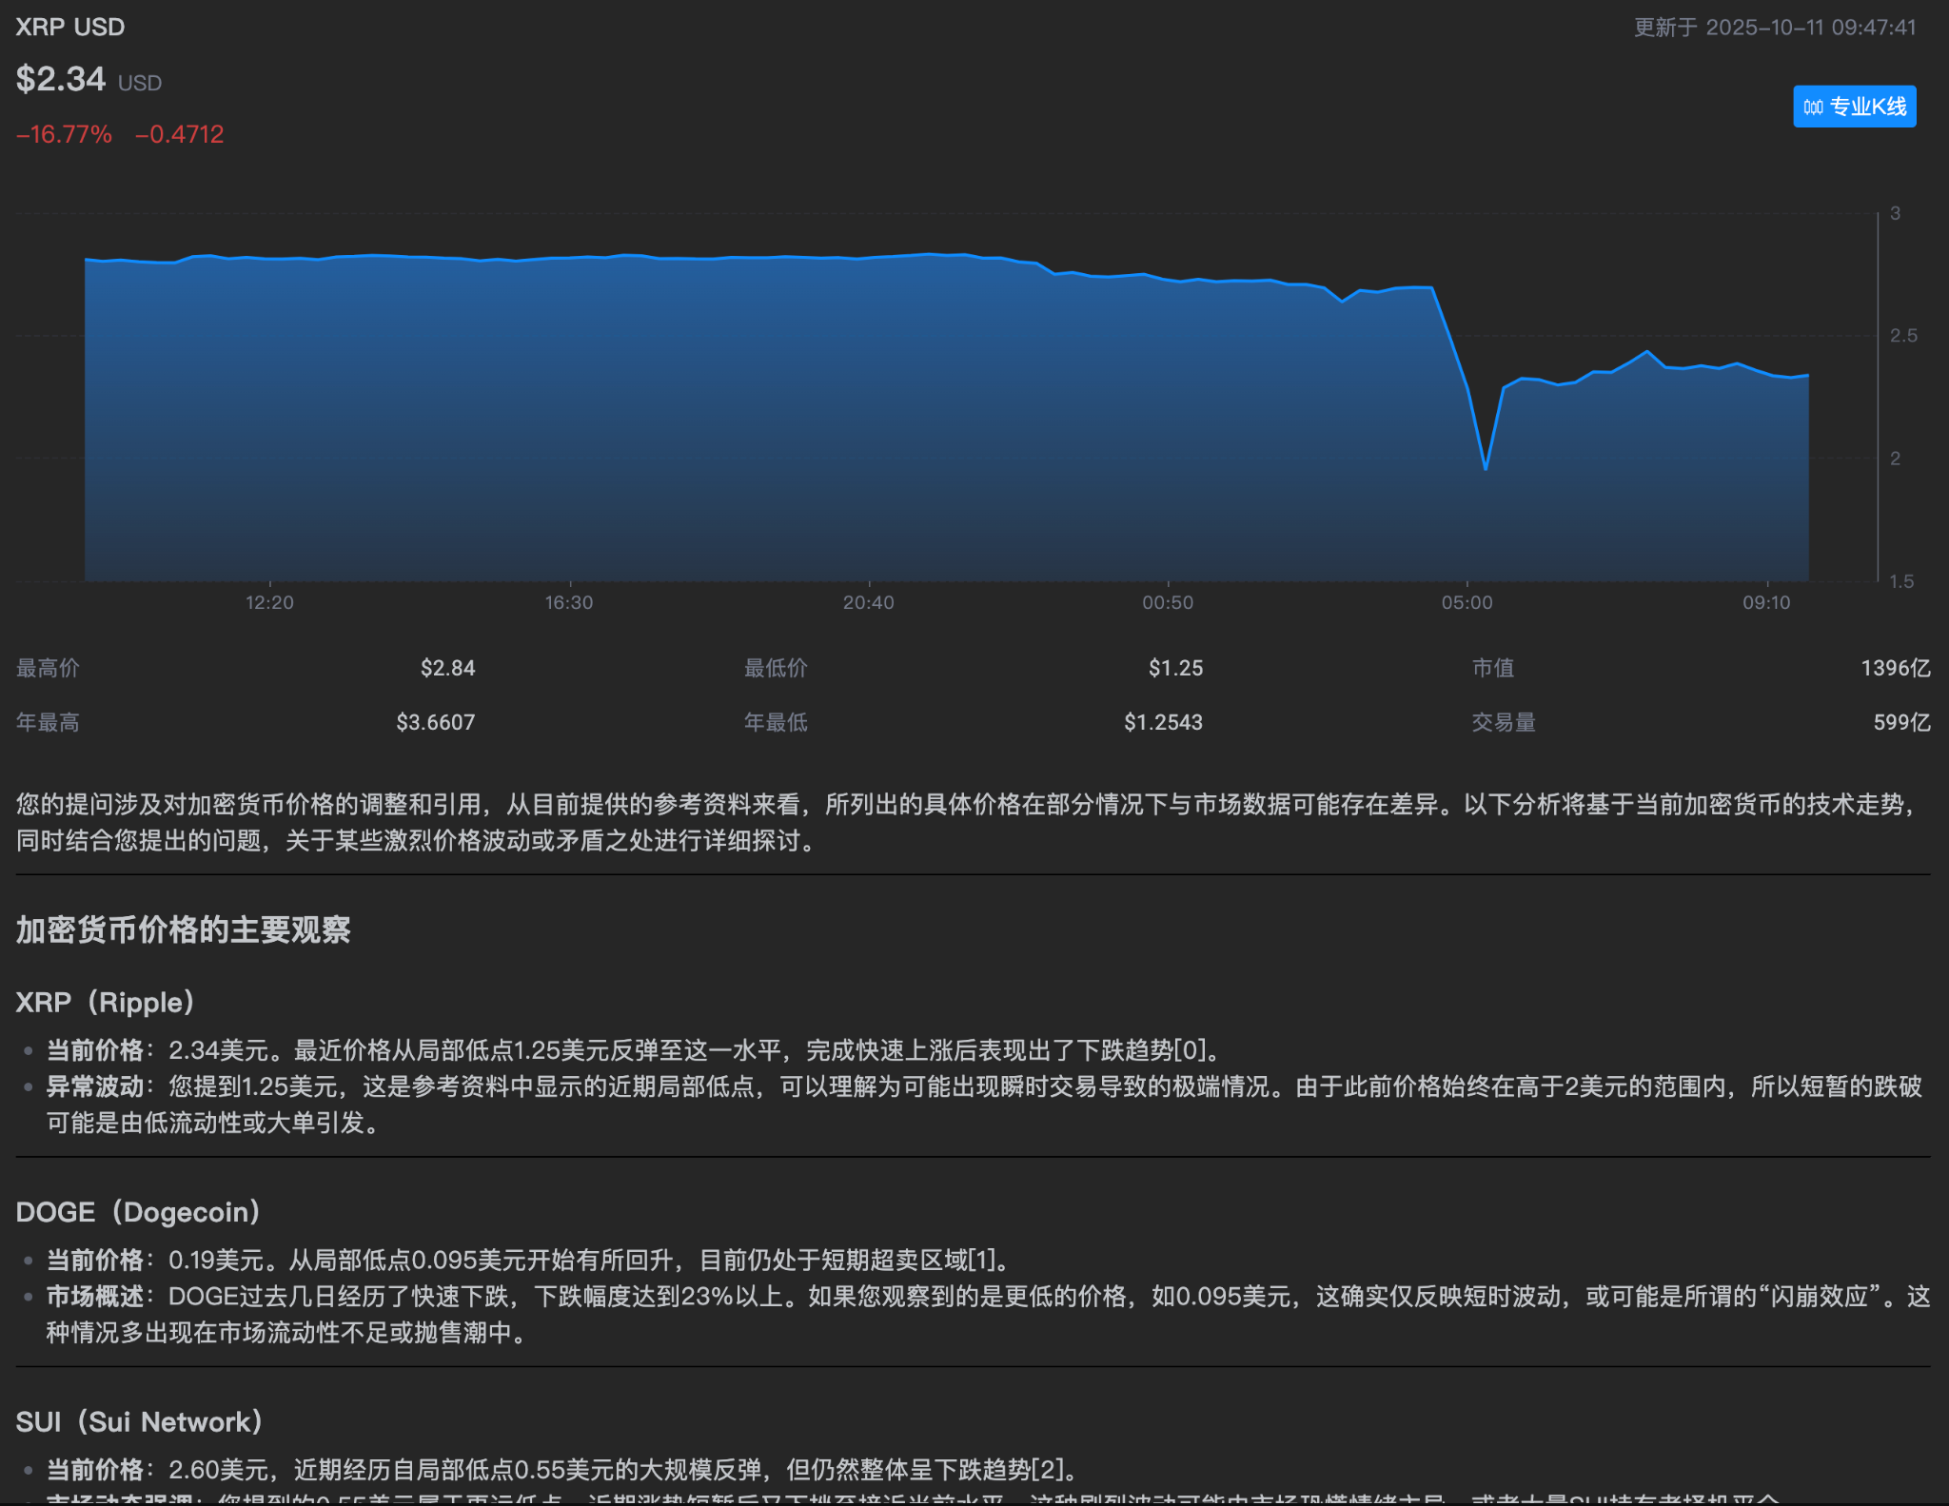This screenshot has height=1506, width=1949.
Task: Click the 16:30 time label on chart axis
Action: tap(568, 602)
